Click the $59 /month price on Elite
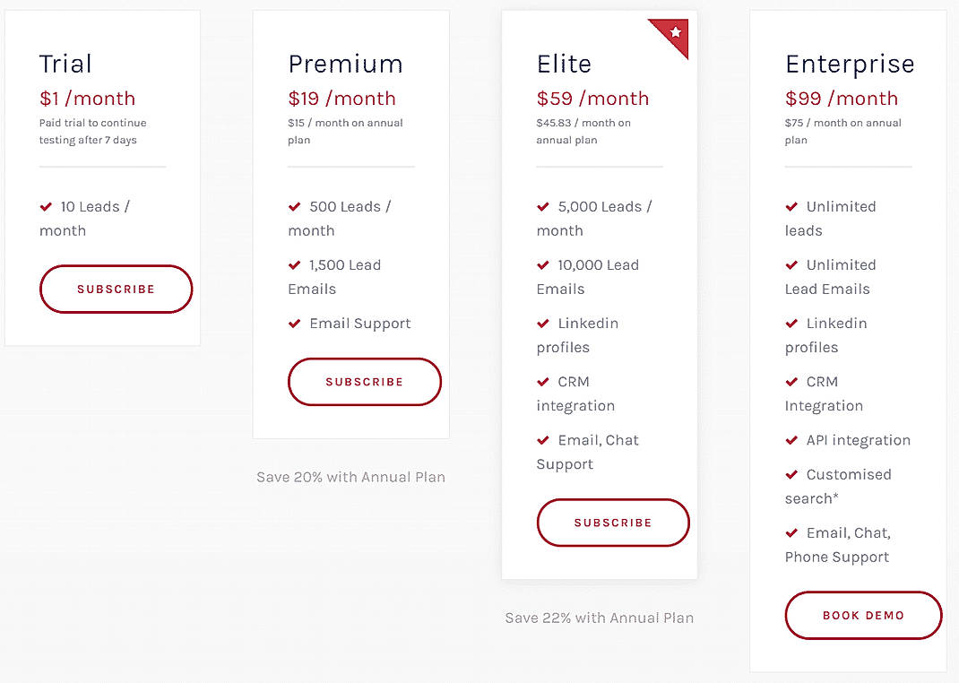The image size is (959, 683). point(593,99)
